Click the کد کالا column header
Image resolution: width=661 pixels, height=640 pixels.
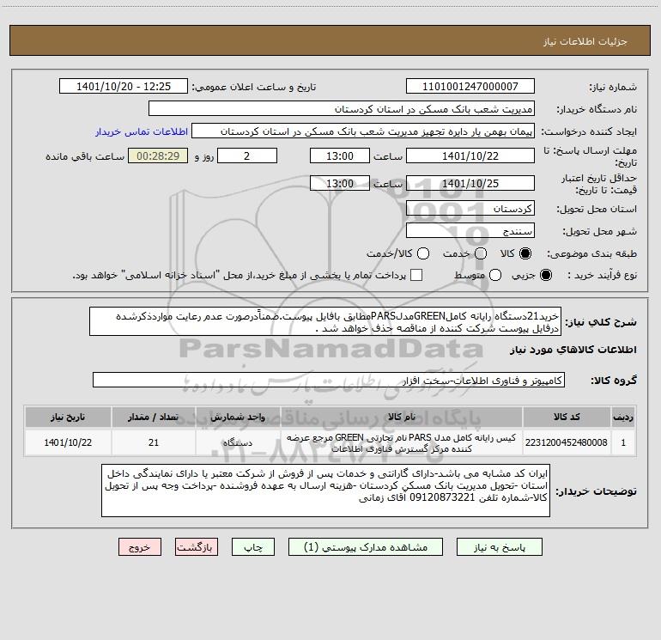(x=567, y=417)
